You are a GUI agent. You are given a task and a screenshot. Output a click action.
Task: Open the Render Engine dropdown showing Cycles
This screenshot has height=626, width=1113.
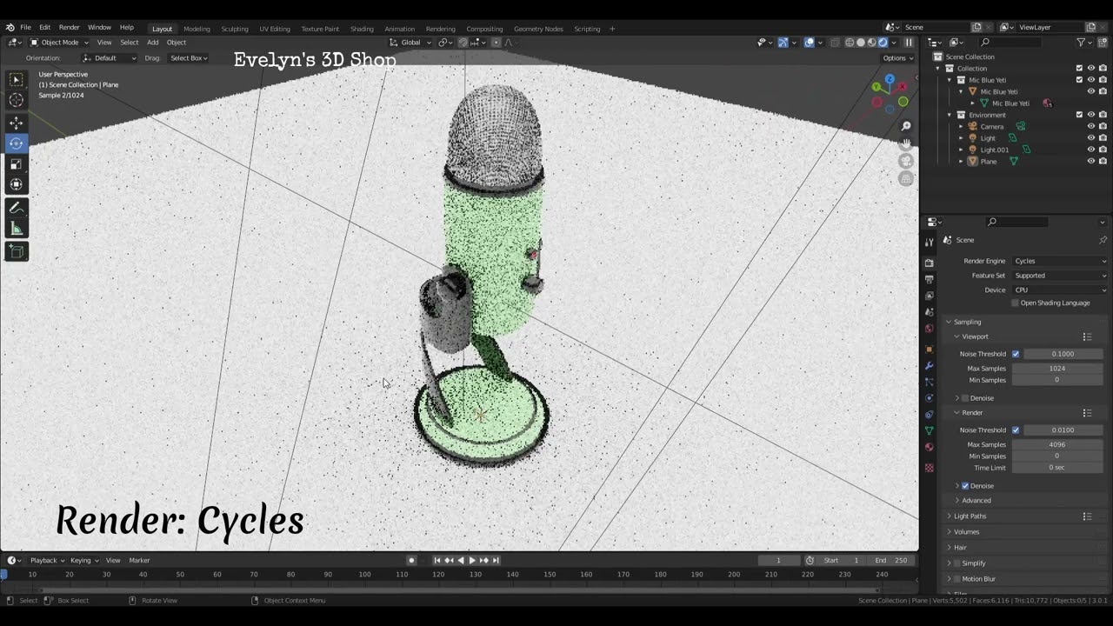pyautogui.click(x=1060, y=261)
